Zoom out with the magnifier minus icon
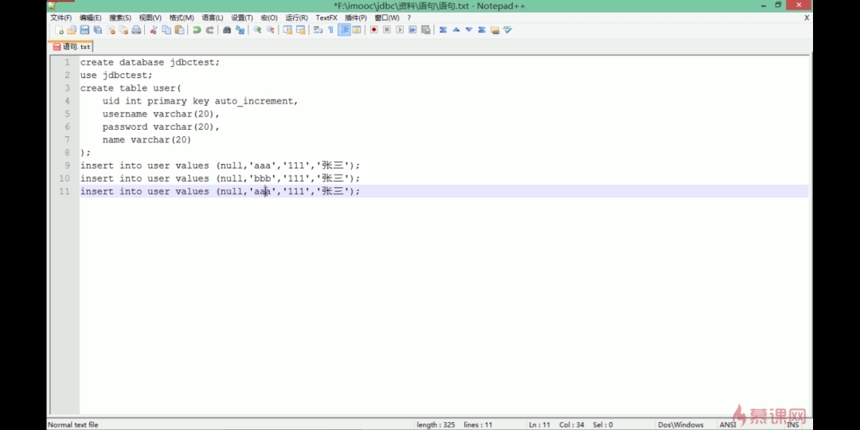The height and width of the screenshot is (430, 860). point(270,29)
